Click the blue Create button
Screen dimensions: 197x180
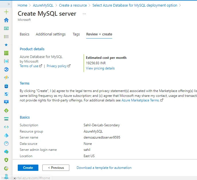point(28,168)
